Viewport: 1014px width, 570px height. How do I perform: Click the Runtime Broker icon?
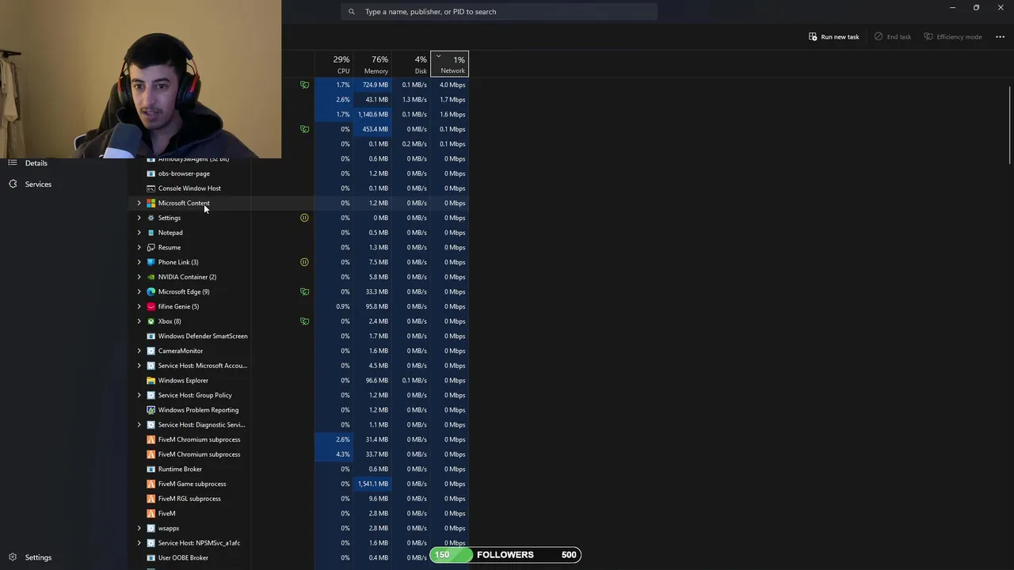point(151,469)
